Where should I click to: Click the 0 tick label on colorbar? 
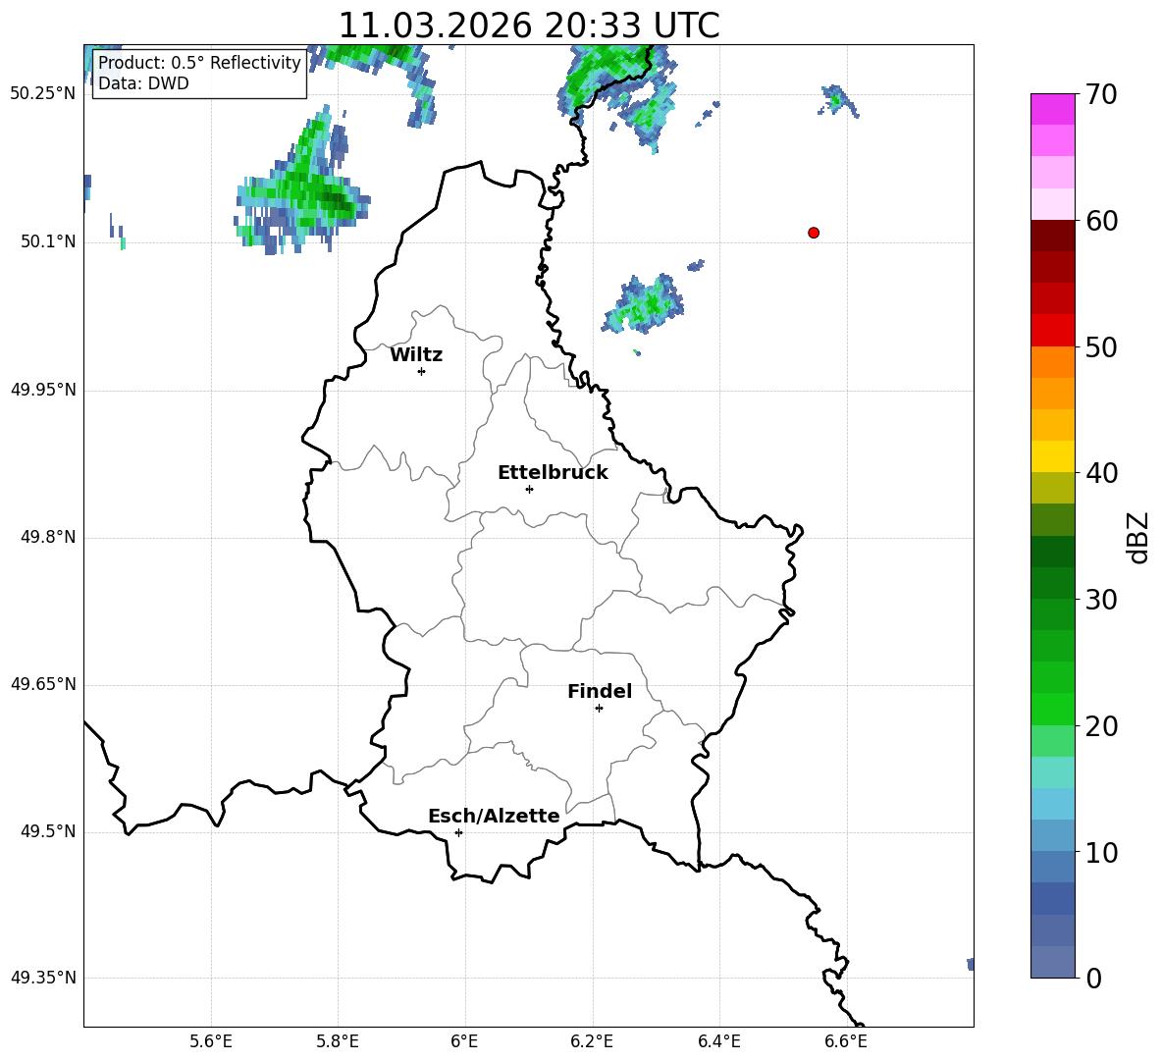click(x=1093, y=979)
